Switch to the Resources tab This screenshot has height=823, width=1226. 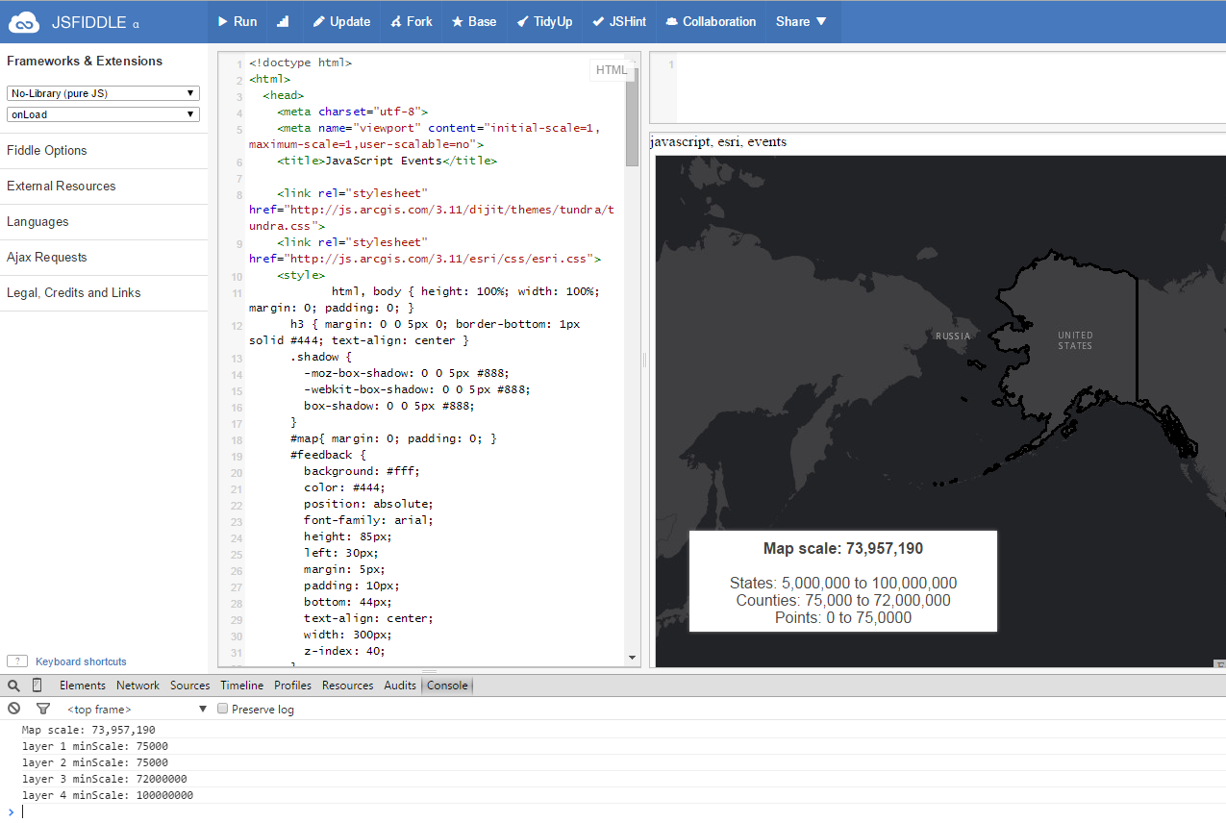tap(348, 686)
